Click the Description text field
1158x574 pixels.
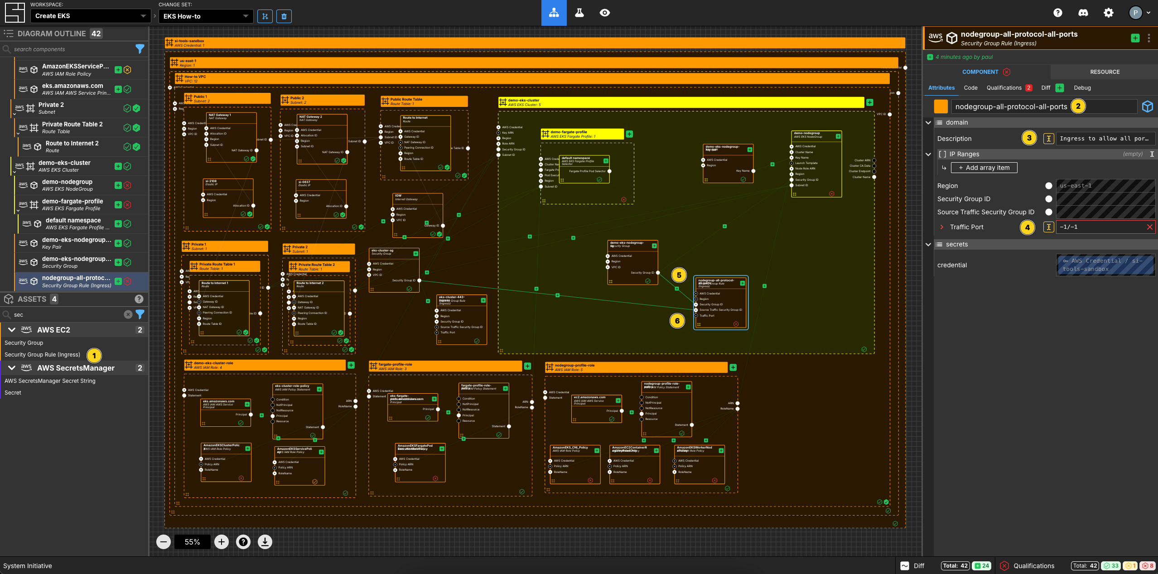coord(1105,139)
